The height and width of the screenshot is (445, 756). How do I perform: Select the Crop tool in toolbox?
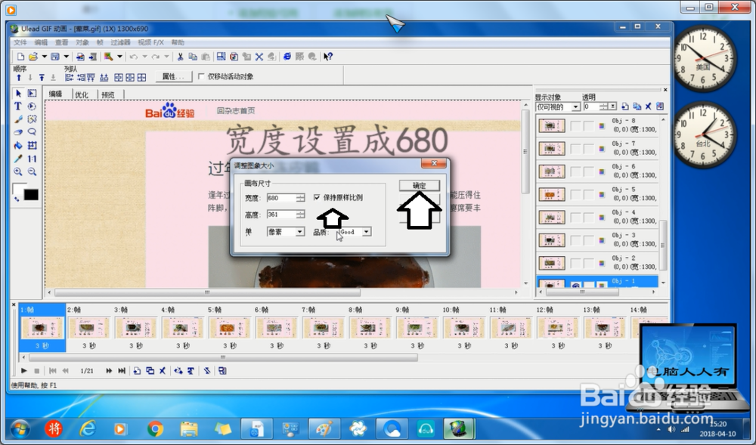pyautogui.click(x=32, y=145)
